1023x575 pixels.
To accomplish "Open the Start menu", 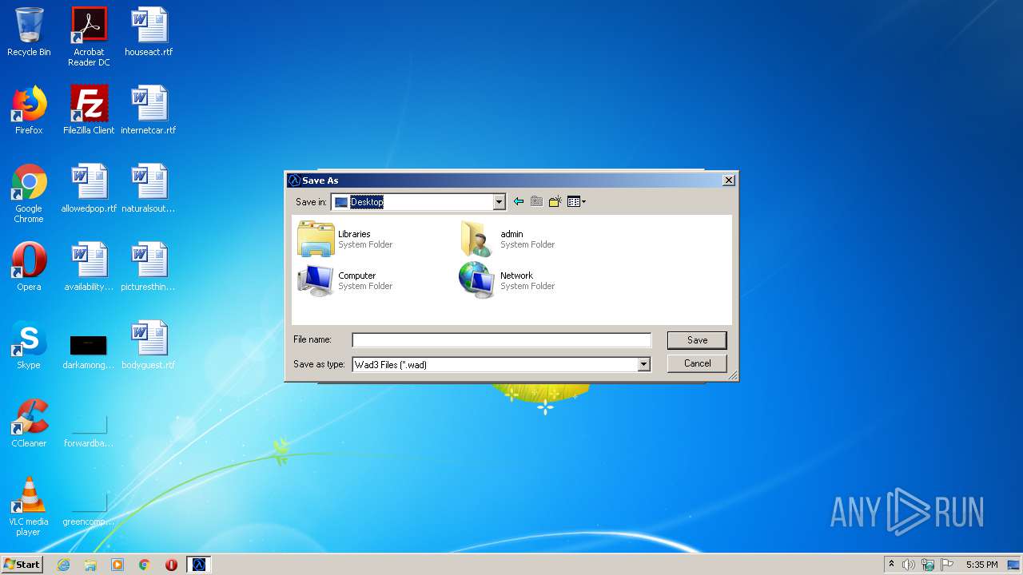I will tap(22, 565).
